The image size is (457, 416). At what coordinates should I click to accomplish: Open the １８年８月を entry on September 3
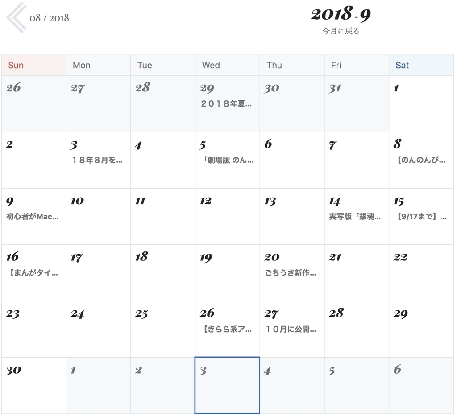pyautogui.click(x=97, y=160)
